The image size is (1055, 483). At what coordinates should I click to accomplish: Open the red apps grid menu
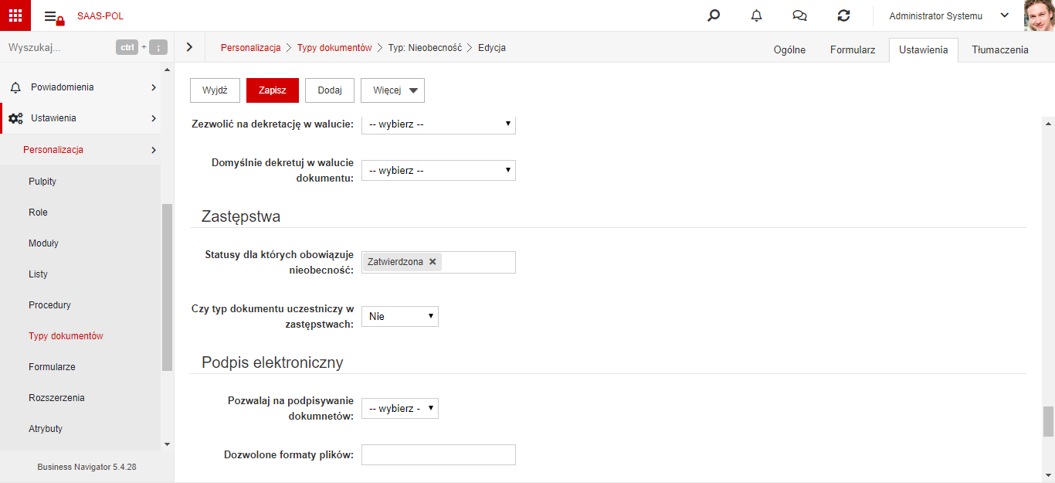click(x=15, y=15)
